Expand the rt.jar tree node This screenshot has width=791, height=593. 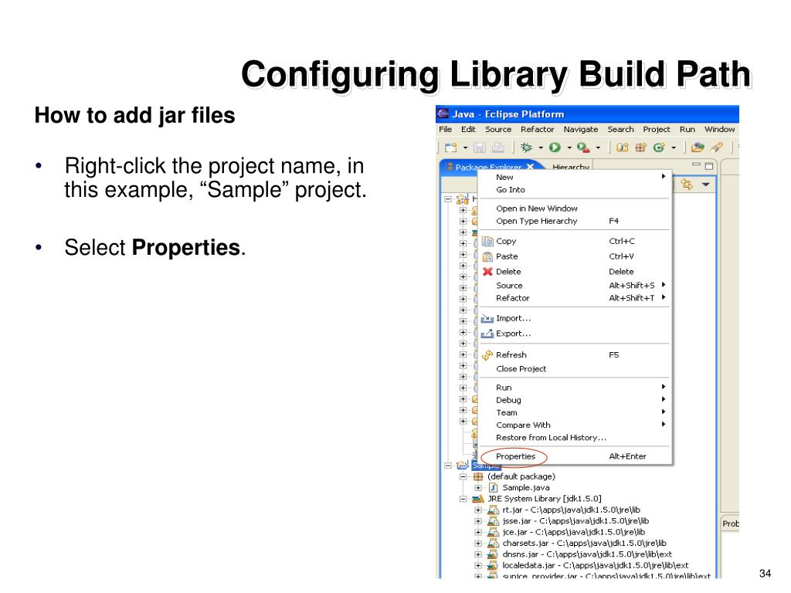(x=477, y=510)
